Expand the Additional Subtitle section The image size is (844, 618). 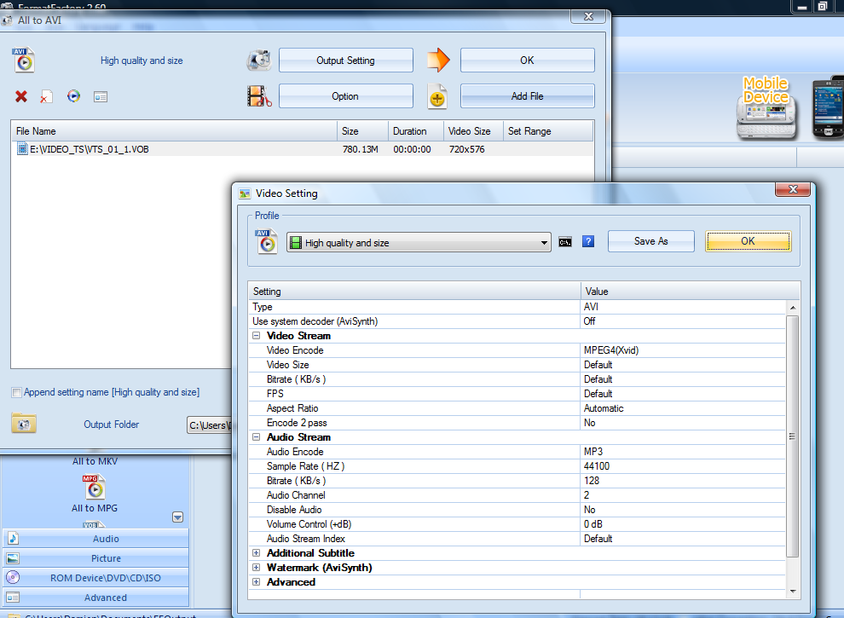[x=257, y=553]
